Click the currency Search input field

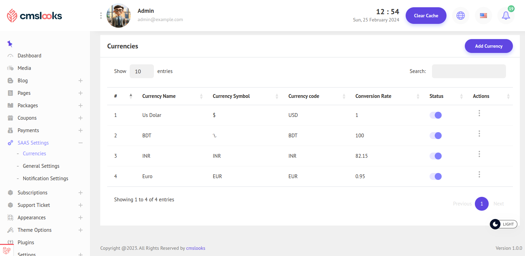coord(469,71)
